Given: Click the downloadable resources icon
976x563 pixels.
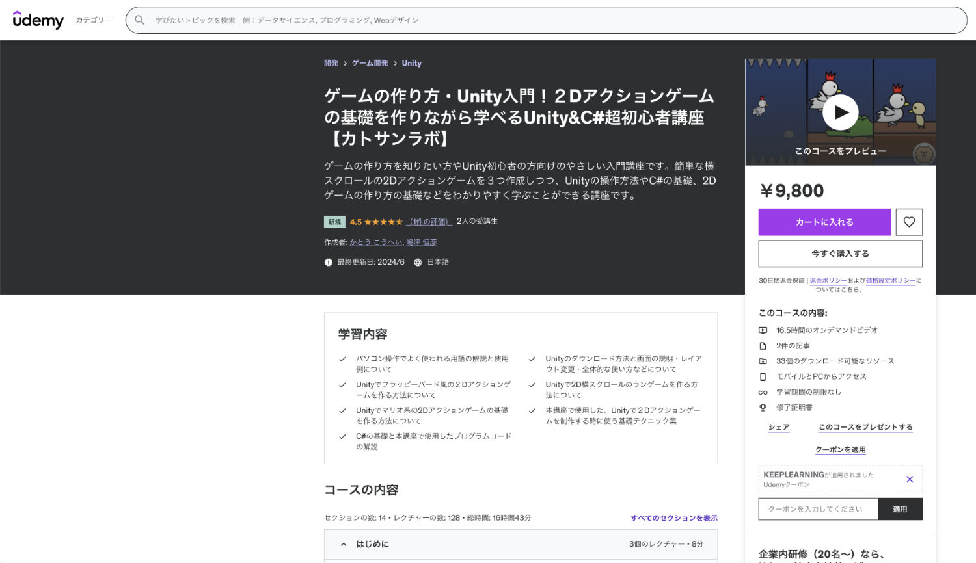Looking at the screenshot, I should [x=763, y=361].
